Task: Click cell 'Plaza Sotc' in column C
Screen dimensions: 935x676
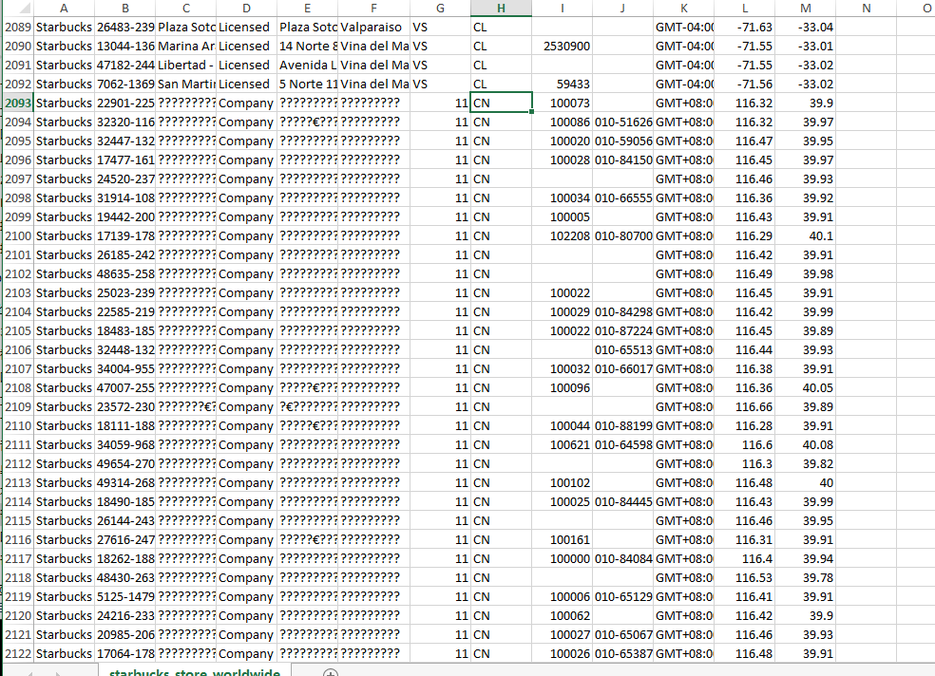Action: coord(185,27)
